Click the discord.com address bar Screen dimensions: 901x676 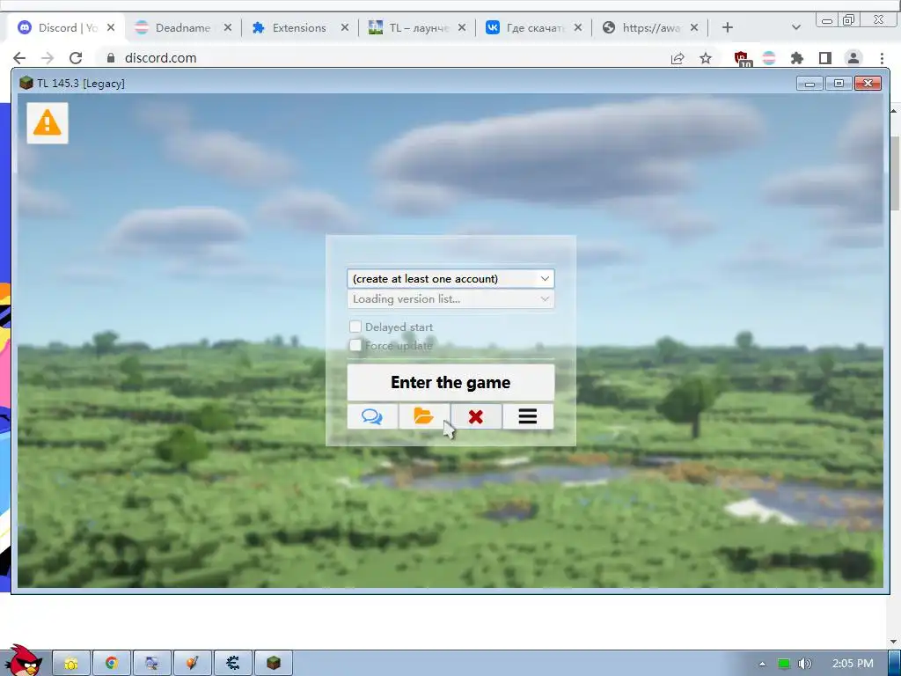pos(379,58)
